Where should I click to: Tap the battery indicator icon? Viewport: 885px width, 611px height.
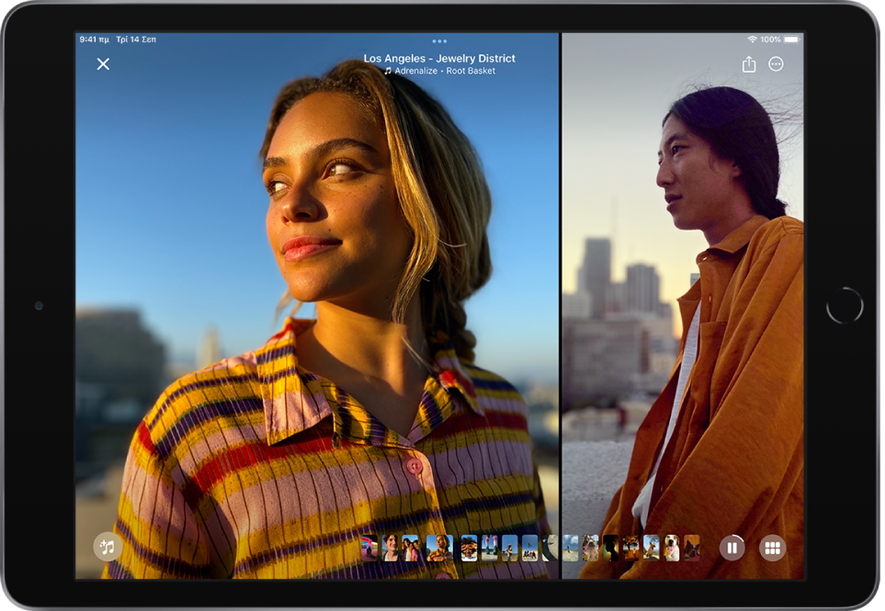coord(792,40)
